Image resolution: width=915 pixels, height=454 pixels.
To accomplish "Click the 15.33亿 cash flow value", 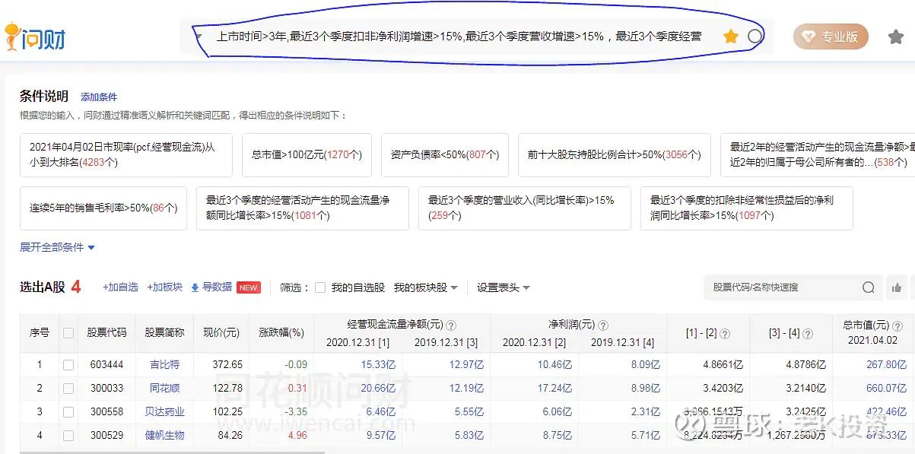I will pyautogui.click(x=379, y=365).
